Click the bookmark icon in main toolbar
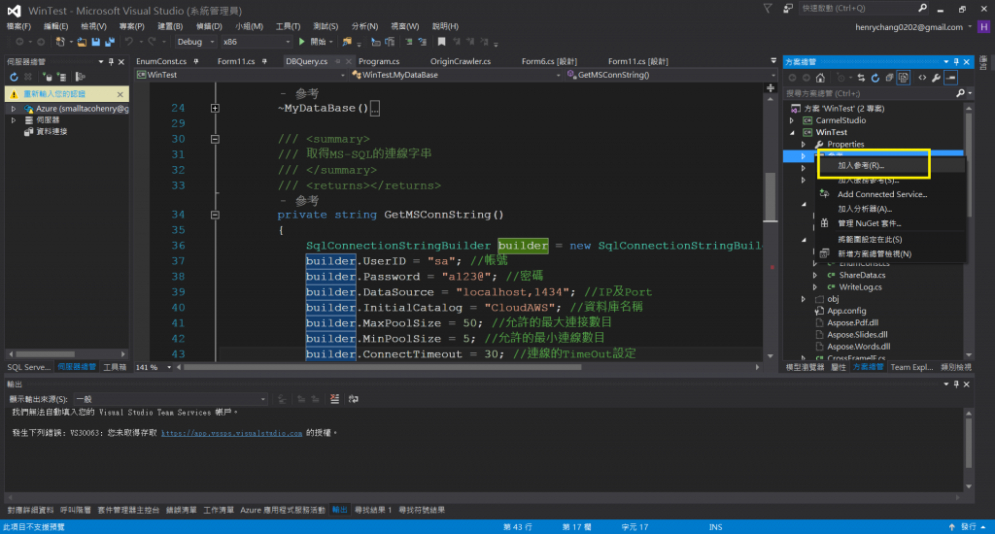Screen dimensions: 995x534 (x=442, y=43)
